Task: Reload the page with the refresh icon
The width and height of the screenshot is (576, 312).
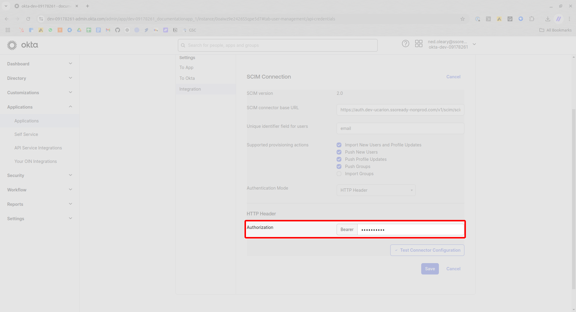Action: point(28,19)
